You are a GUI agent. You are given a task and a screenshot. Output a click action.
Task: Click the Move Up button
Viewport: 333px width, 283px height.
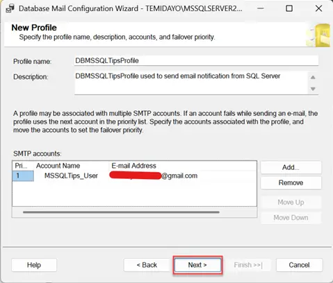291,203
